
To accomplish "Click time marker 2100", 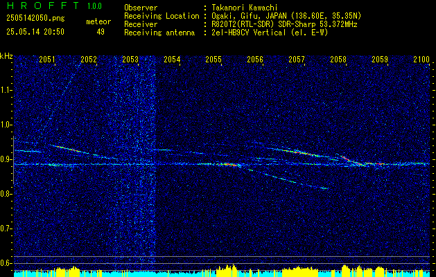I will click(x=421, y=60).
